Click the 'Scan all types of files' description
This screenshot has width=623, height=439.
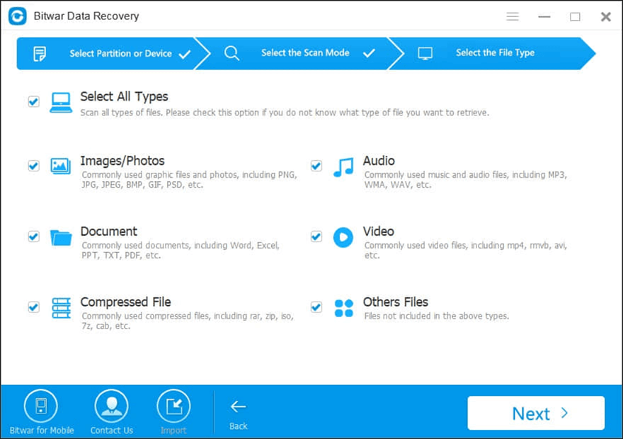click(x=285, y=113)
